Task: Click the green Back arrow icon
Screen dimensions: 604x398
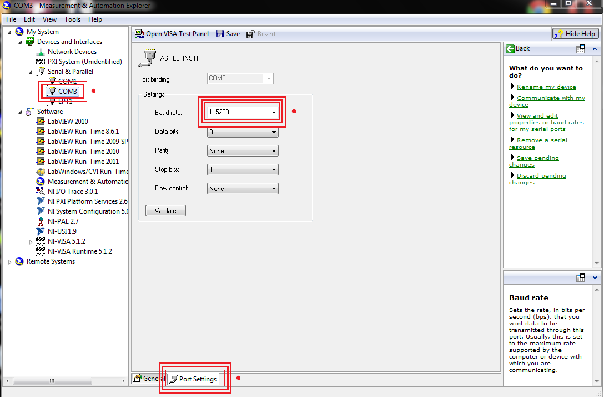Action: click(x=510, y=48)
